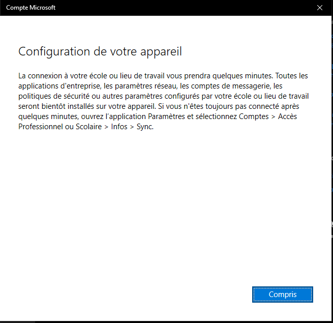Click the word Sync. ending the paragraph
Screen dimensions: 333x323
tap(144, 127)
